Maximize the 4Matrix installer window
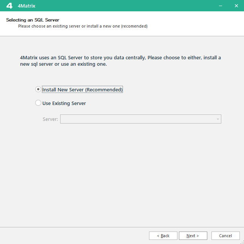Screen dimensions: 244x244 click(x=228, y=6)
